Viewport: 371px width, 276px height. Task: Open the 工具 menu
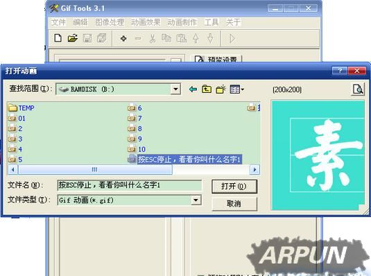point(212,22)
